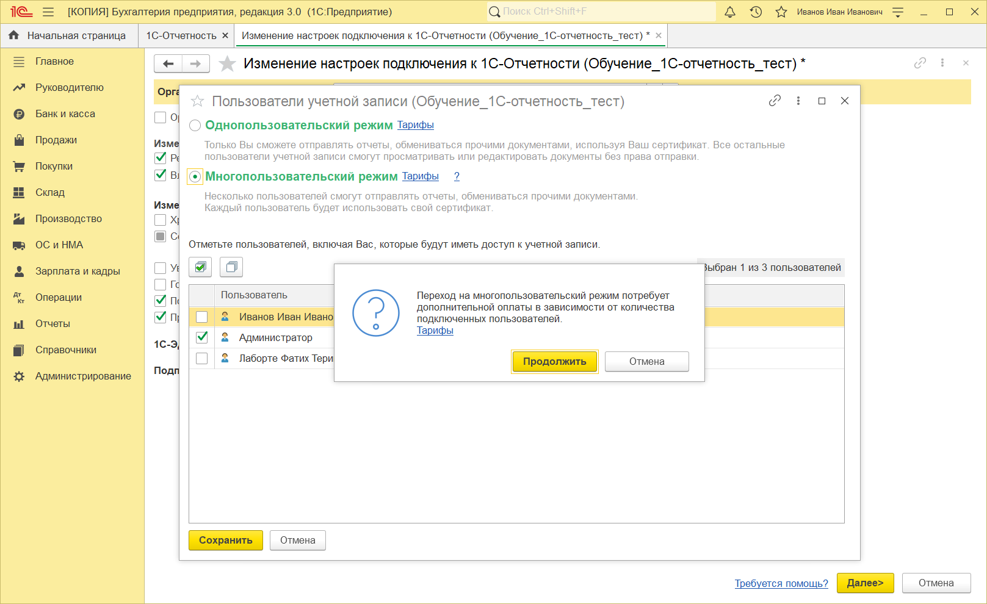Select Многопользовательский режим radio button

195,177
